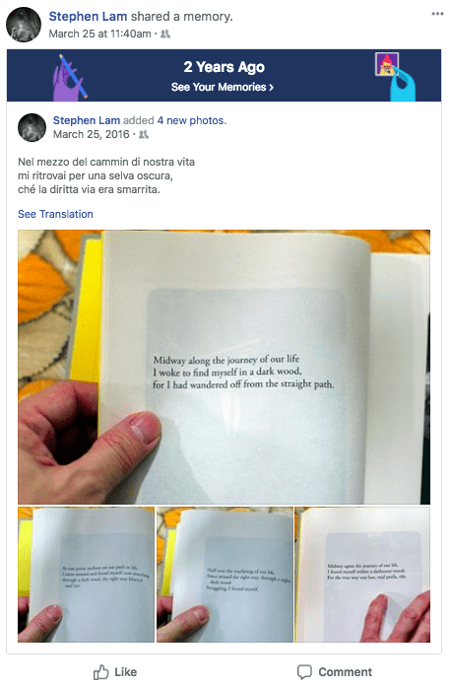The width and height of the screenshot is (451, 686).
Task: Open the bottom-right book page thumbnail
Action: (x=362, y=575)
